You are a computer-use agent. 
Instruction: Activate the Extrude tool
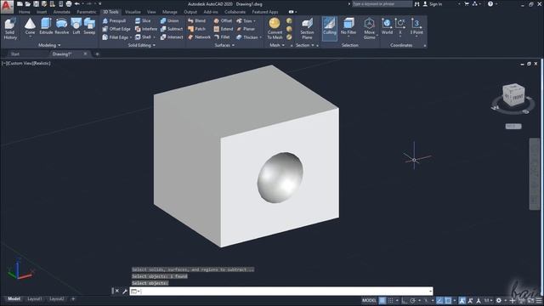pos(46,26)
